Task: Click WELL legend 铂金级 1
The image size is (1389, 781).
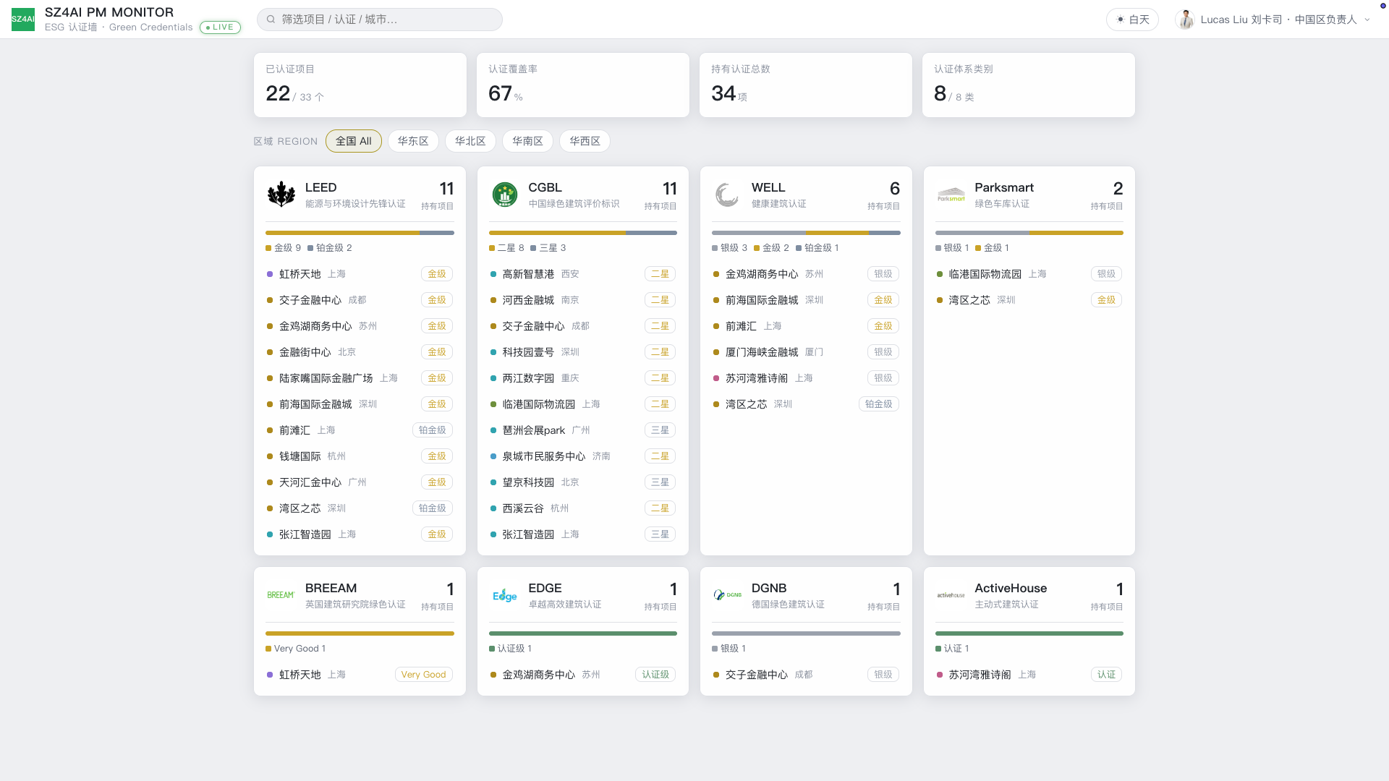Action: pos(817,248)
